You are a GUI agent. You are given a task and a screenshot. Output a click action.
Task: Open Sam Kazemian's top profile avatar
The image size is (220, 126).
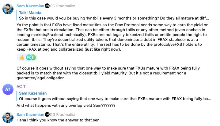(8, 9)
